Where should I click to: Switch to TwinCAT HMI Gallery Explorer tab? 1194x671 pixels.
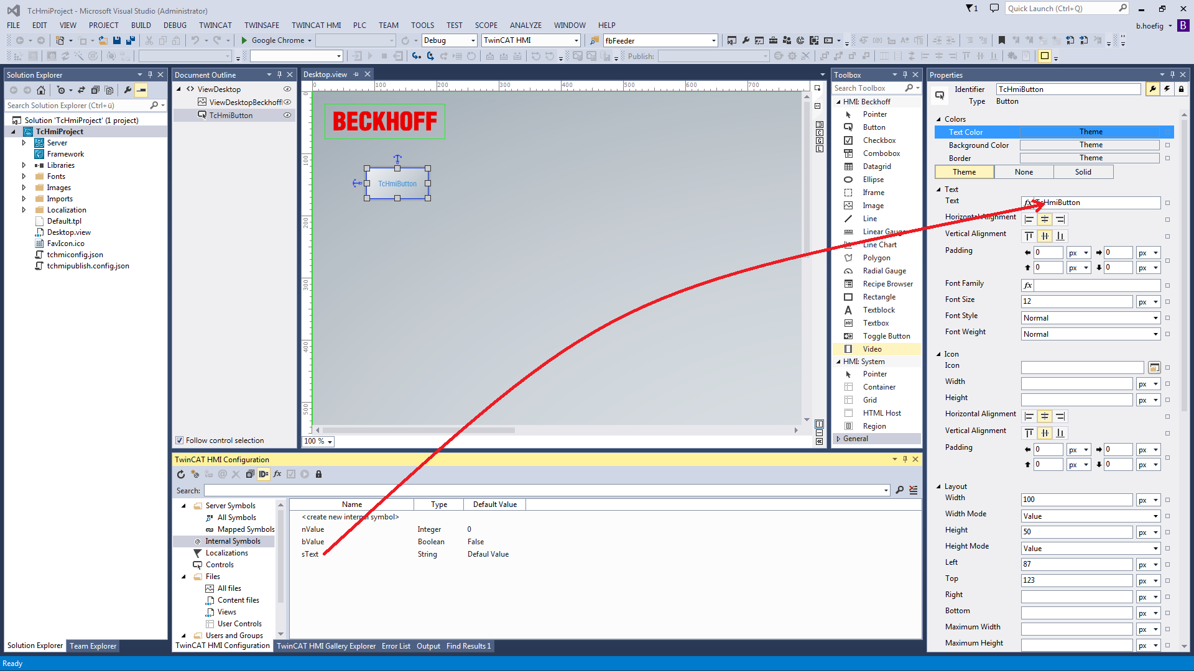(326, 646)
